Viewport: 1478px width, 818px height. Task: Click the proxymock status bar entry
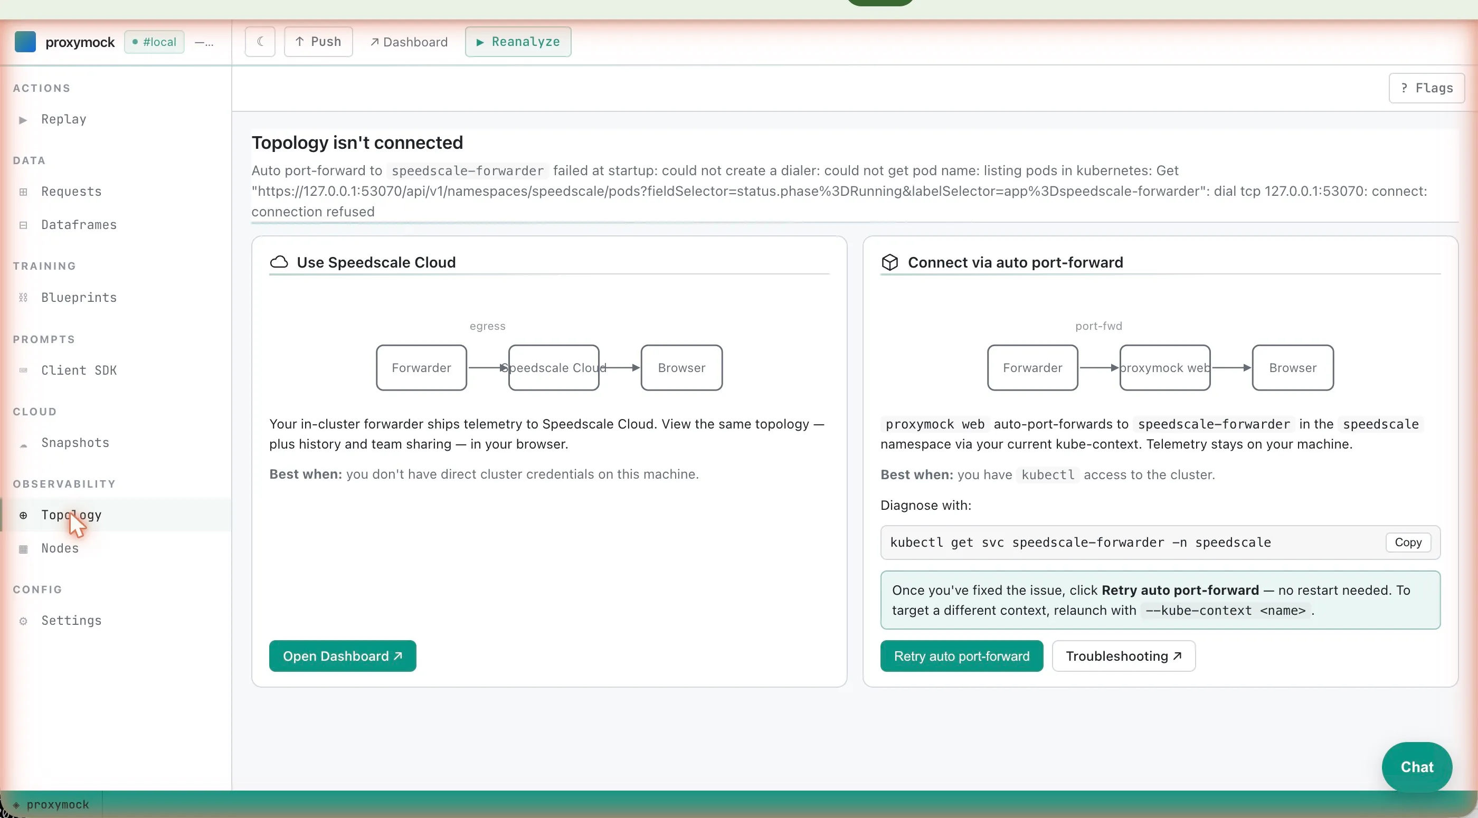pos(52,805)
